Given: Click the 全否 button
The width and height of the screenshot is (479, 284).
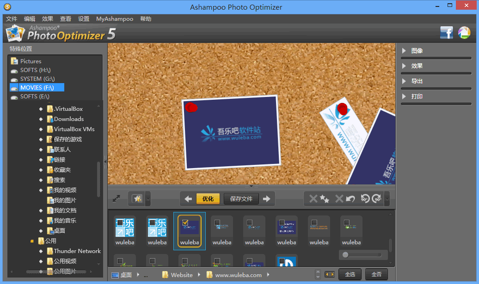Looking at the screenshot, I should coord(376,275).
